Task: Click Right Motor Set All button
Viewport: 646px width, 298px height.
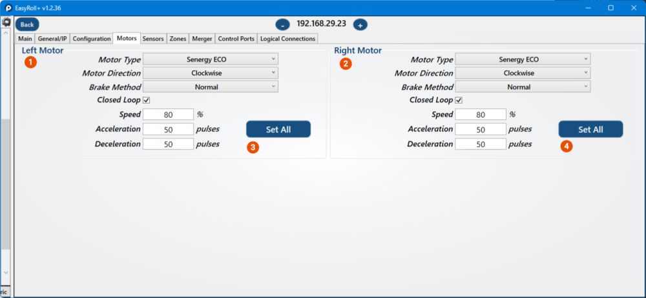Action: coord(591,129)
